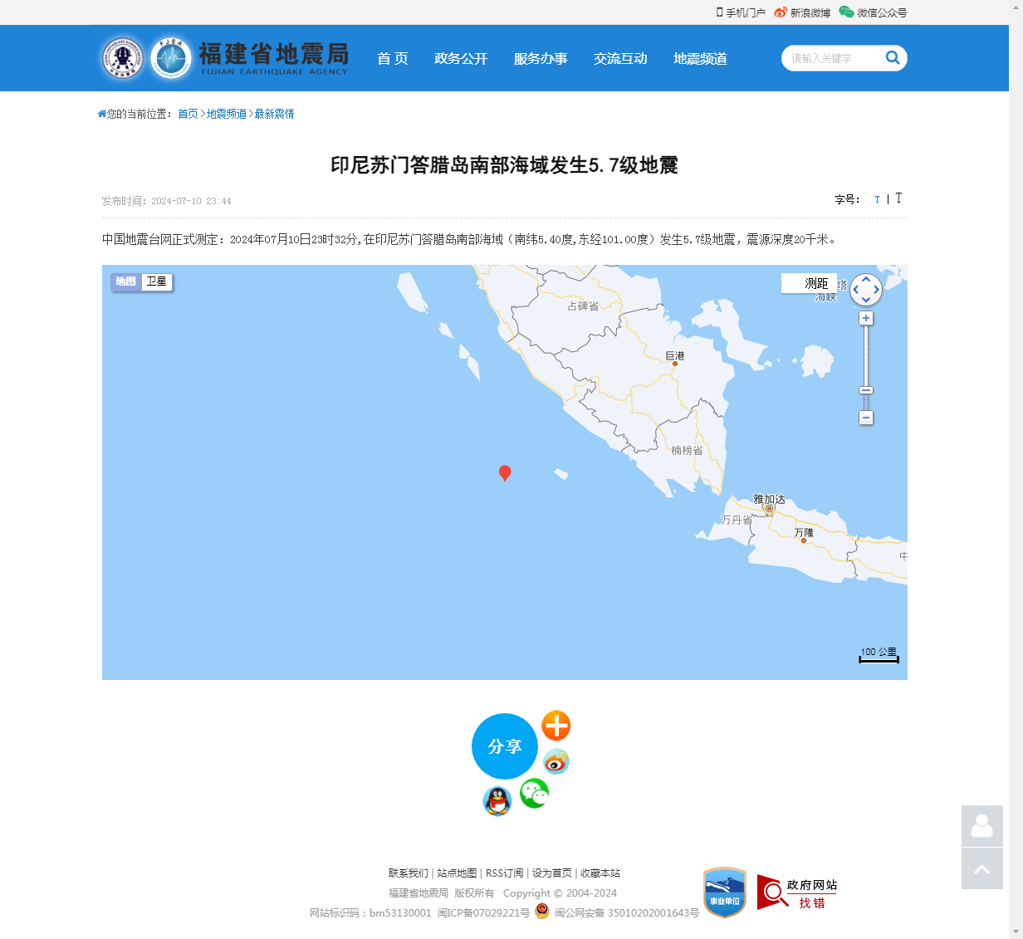The width and height of the screenshot is (1023, 939).
Task: Share via the QQ penguin icon
Action: click(x=497, y=801)
